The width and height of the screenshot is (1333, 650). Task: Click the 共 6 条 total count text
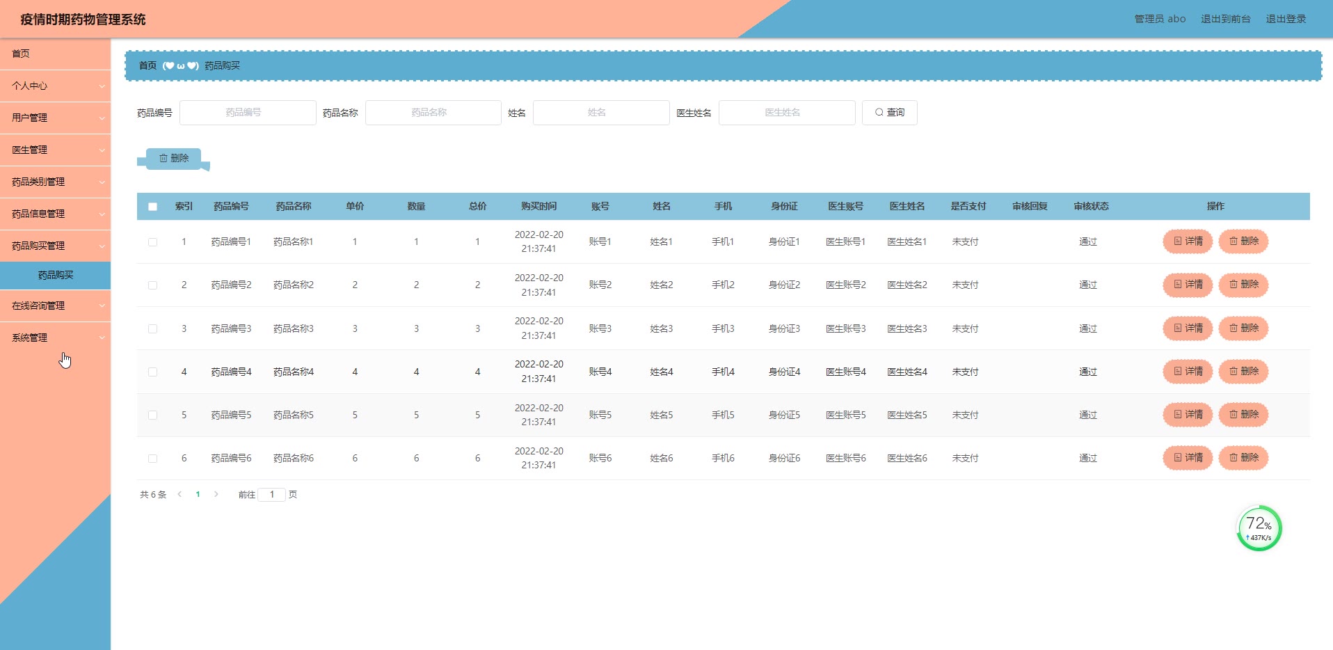point(153,495)
